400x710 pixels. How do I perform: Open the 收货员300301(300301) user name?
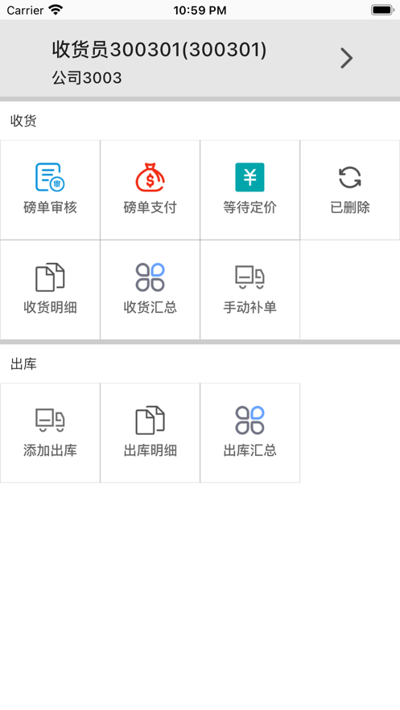tap(159, 49)
